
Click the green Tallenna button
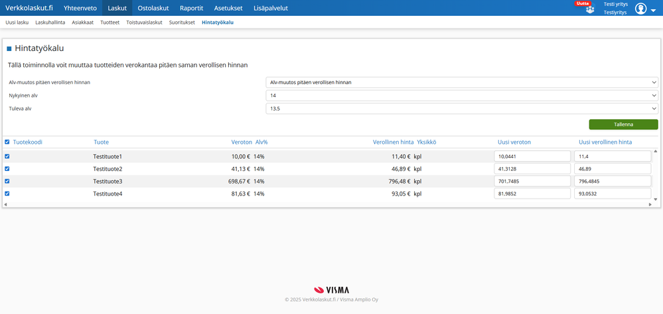click(x=623, y=124)
